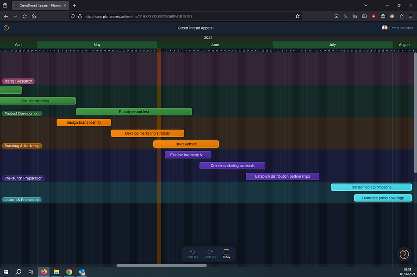This screenshot has width=417, height=277.
Task: Open a new browser tab
Action: [x=75, y=6]
